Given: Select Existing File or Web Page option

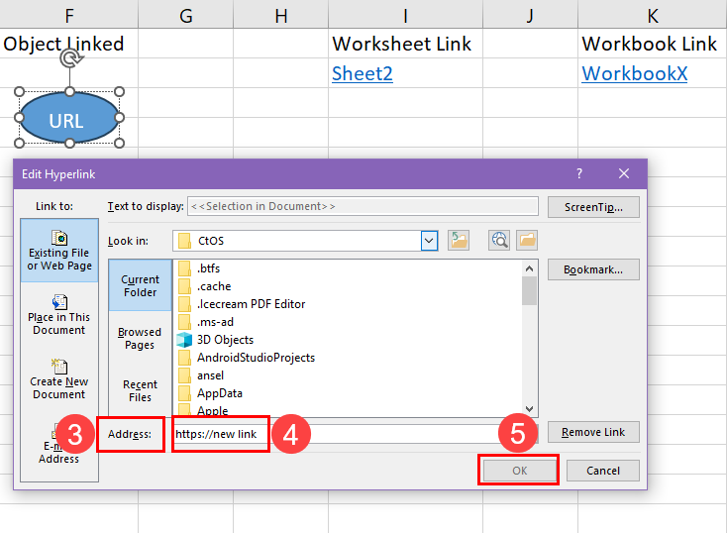Looking at the screenshot, I should [59, 251].
